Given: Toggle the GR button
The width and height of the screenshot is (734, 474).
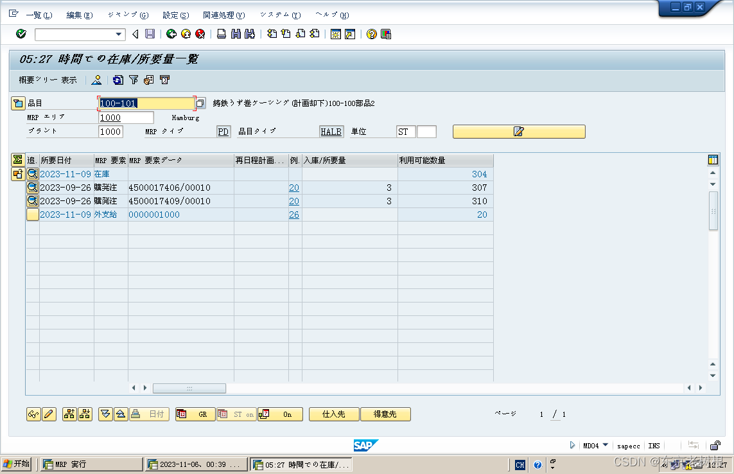Looking at the screenshot, I should 195,414.
